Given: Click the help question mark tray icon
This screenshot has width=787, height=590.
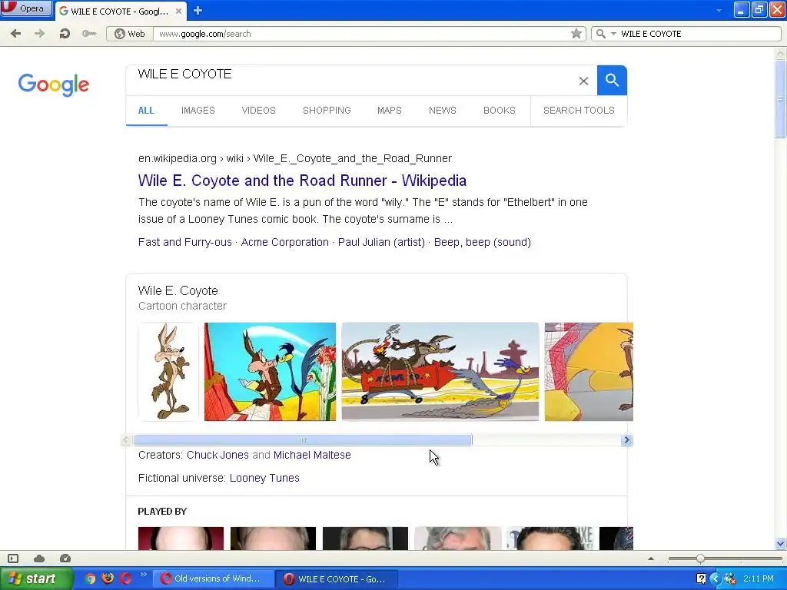Looking at the screenshot, I should coord(701,579).
